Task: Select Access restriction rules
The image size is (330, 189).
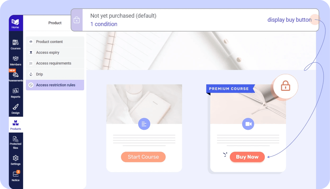Action: pyautogui.click(x=56, y=85)
